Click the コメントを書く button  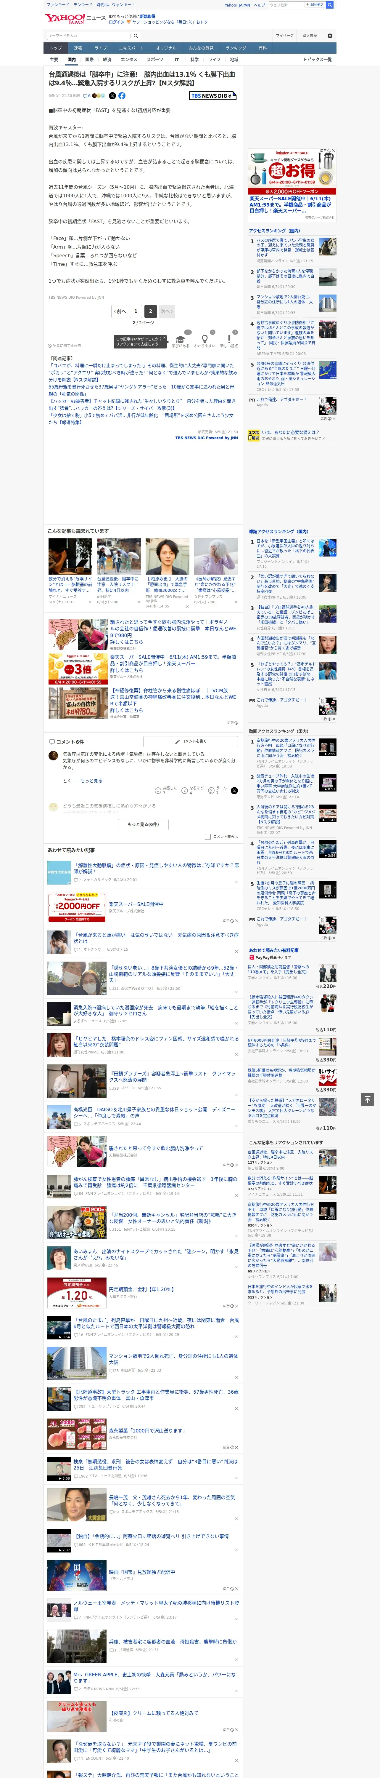[190, 741]
